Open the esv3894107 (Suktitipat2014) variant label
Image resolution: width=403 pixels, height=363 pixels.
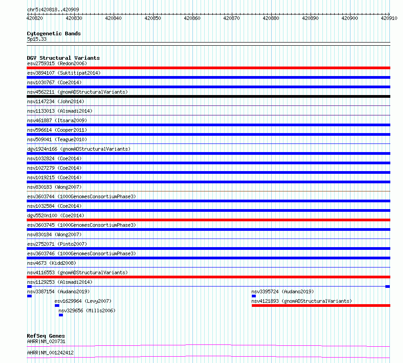click(64, 73)
